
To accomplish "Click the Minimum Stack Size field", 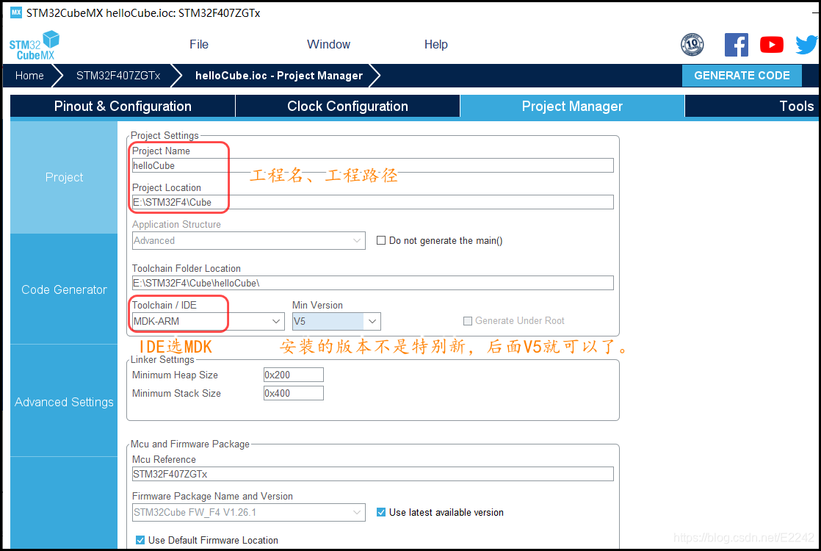I will click(x=293, y=393).
